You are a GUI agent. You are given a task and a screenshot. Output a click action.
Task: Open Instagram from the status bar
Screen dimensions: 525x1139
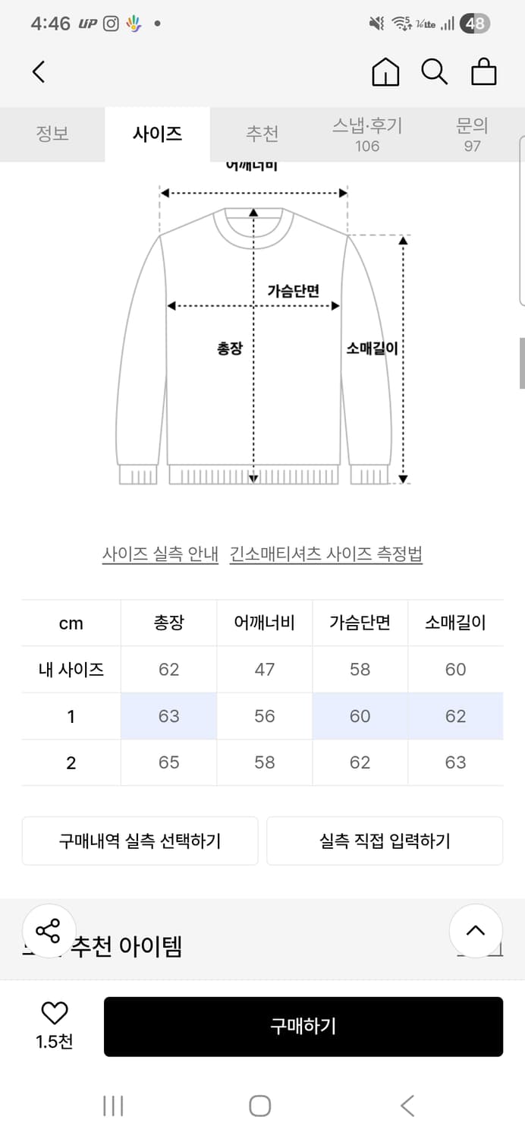(x=111, y=24)
